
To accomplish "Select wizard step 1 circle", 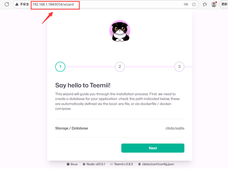I will tap(60, 67).
